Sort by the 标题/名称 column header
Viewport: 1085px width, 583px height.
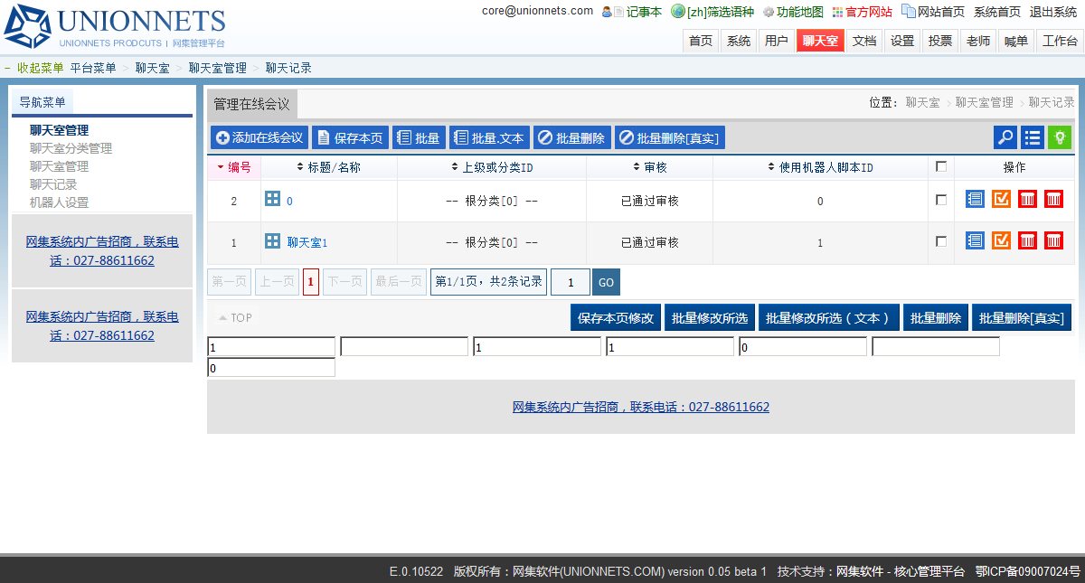click(328, 167)
